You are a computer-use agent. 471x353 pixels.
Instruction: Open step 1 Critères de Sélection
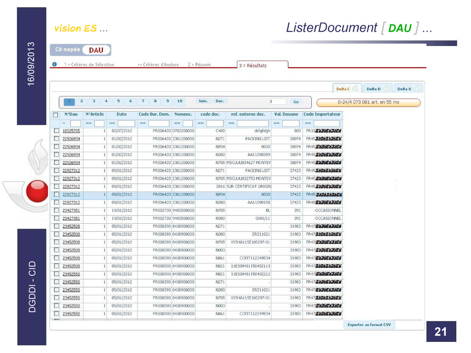pos(89,64)
